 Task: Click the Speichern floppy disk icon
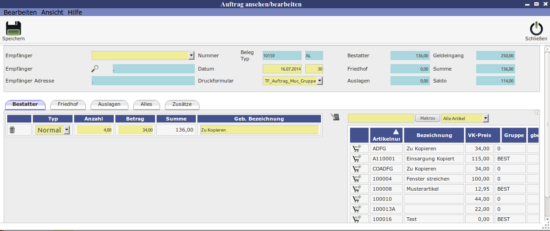point(13,28)
